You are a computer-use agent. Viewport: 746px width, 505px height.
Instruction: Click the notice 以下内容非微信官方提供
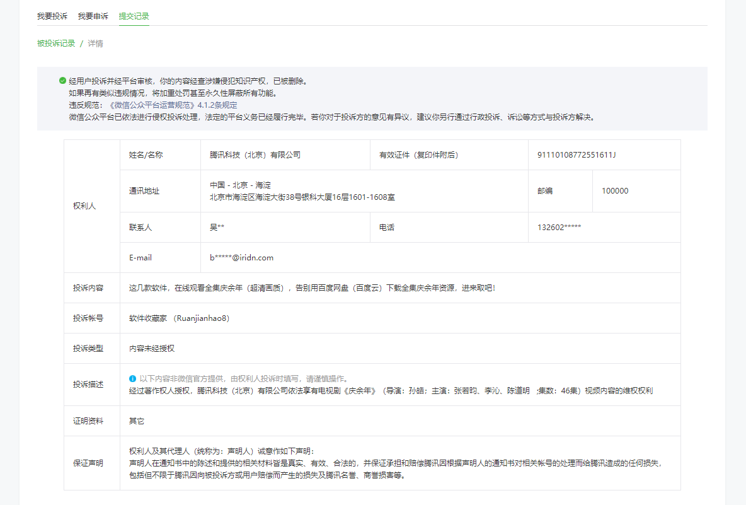244,378
